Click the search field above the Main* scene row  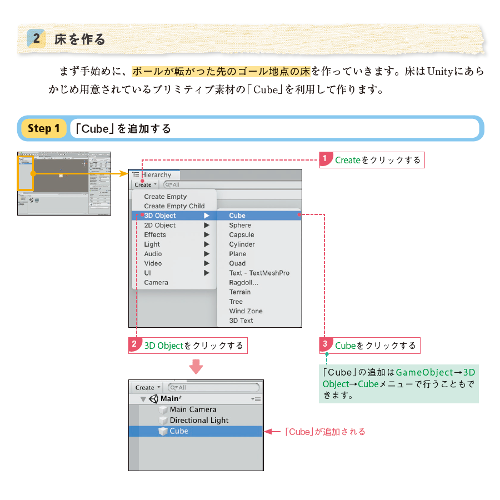click(214, 387)
